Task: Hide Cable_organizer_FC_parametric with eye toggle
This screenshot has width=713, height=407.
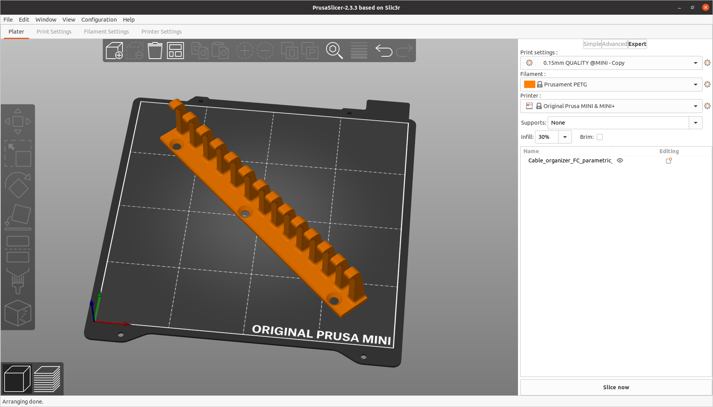Action: (620, 160)
